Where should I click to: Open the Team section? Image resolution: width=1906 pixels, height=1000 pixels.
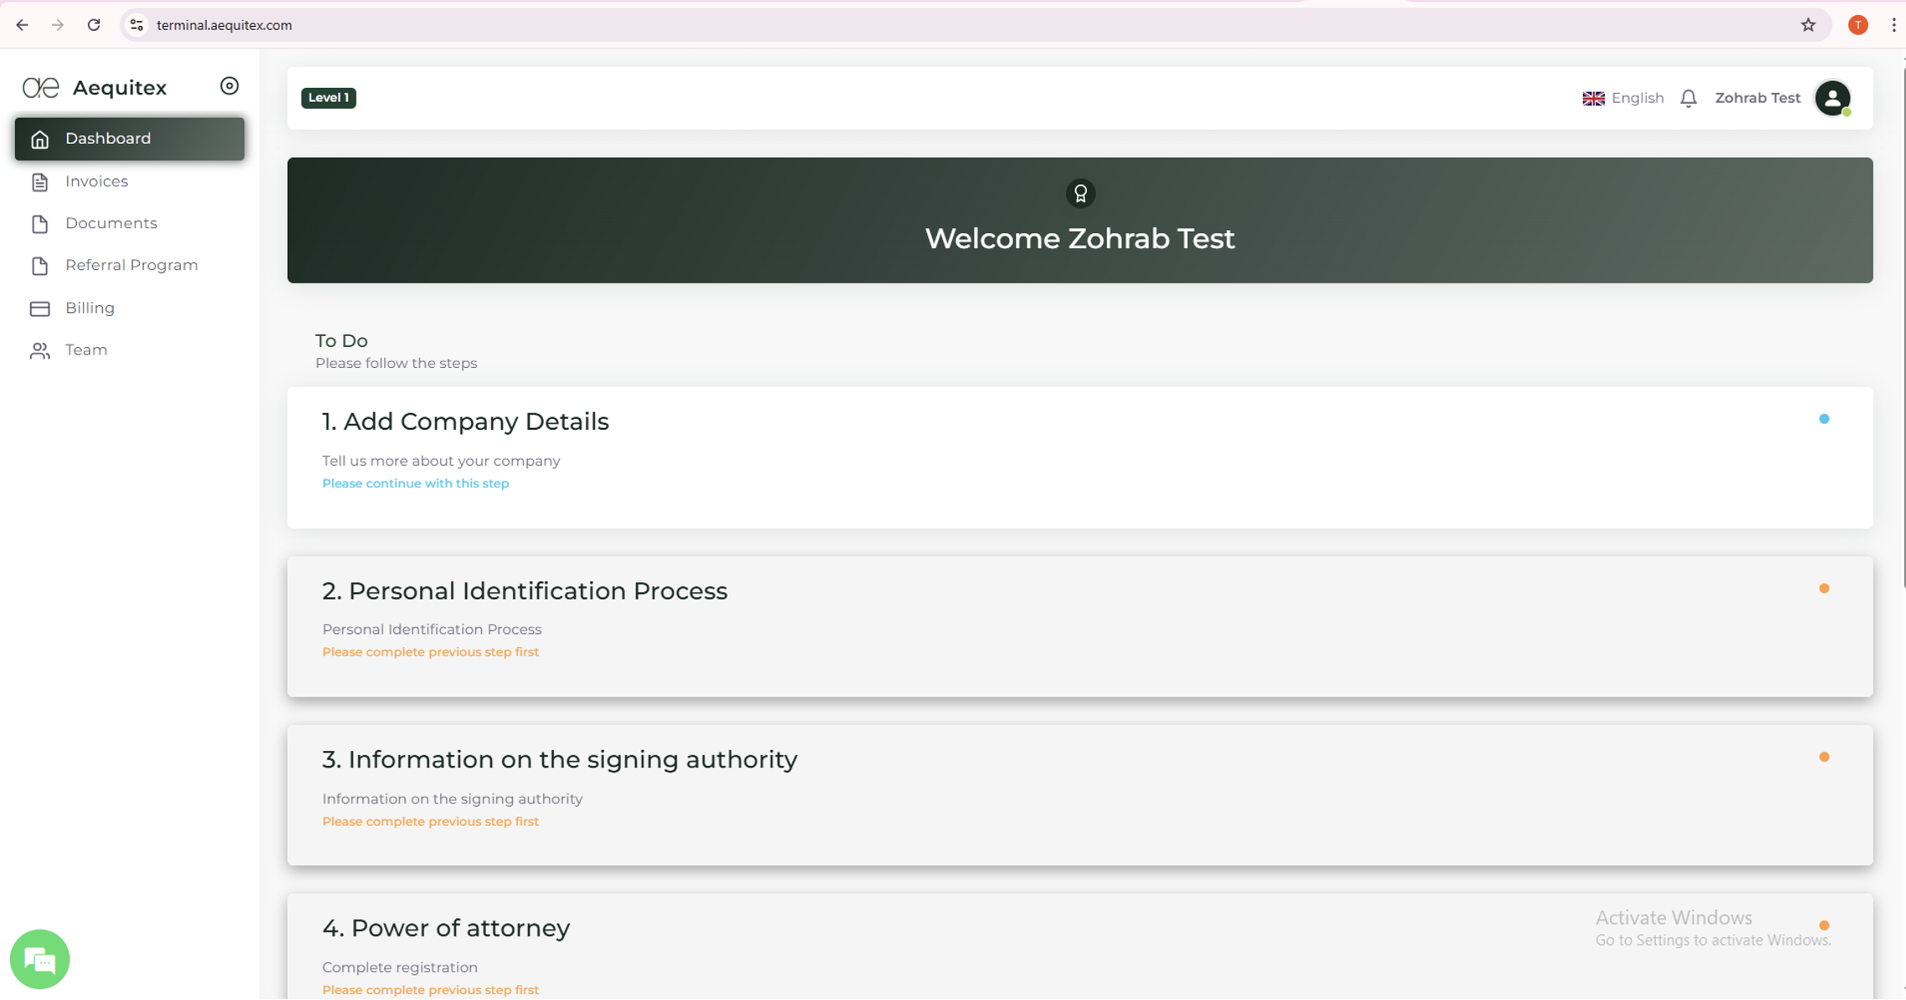click(86, 349)
